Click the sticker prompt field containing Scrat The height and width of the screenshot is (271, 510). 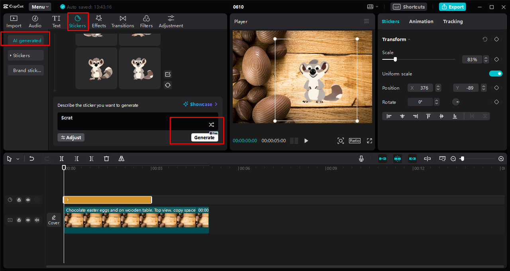coord(137,121)
